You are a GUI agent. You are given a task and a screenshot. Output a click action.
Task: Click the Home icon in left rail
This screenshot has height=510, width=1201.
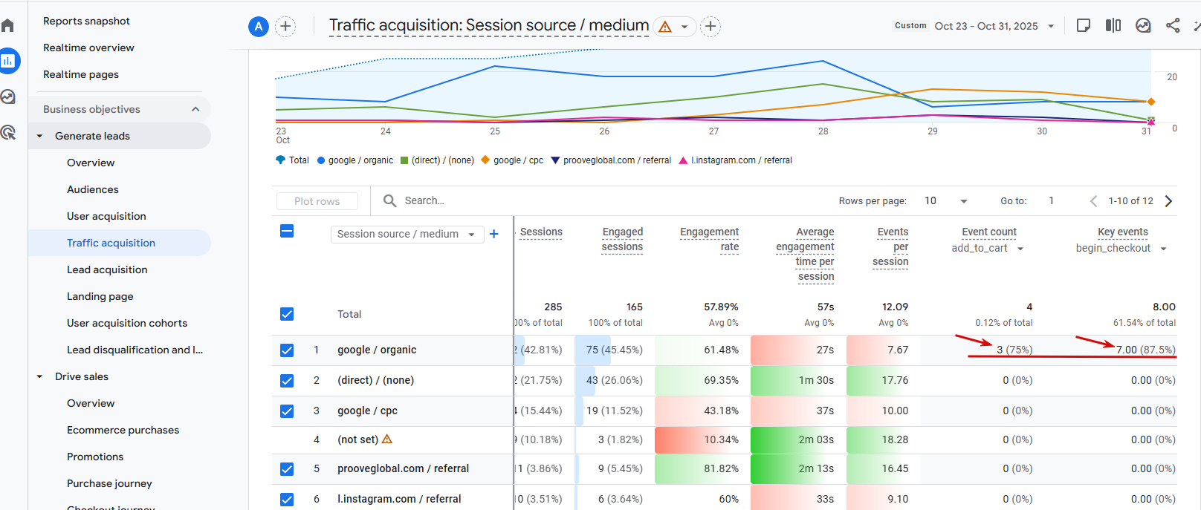pos(8,26)
